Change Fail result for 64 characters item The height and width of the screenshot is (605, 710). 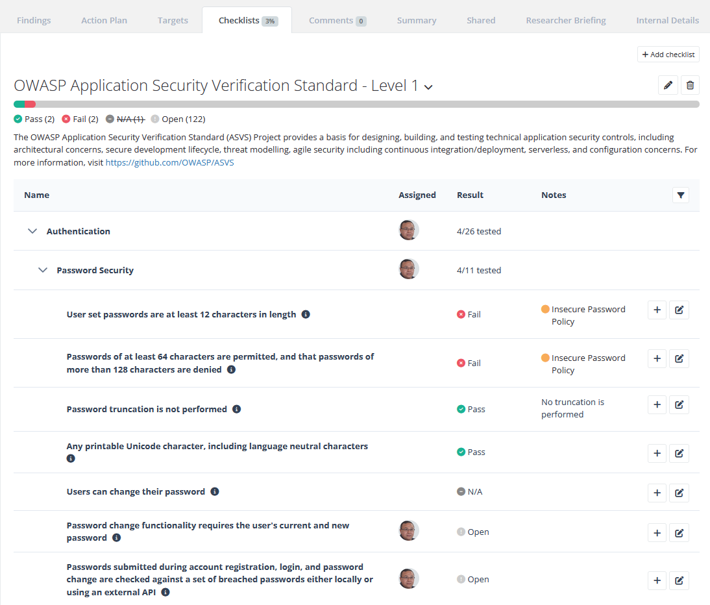pyautogui.click(x=469, y=363)
